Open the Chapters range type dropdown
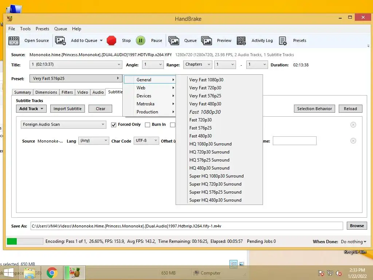373x280 pixels. point(197,65)
